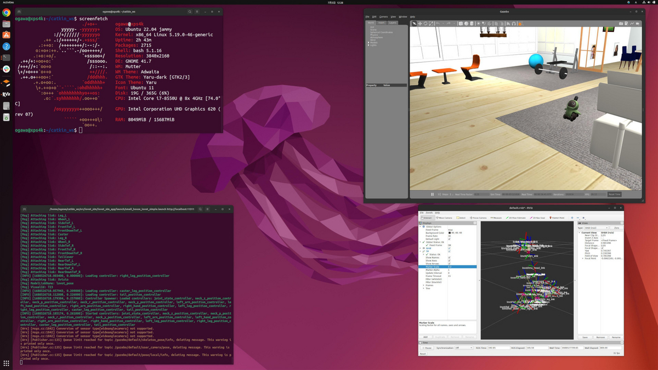The width and height of the screenshot is (658, 370).
Task: Open the Gazebo Edit menu
Action: [x=375, y=17]
